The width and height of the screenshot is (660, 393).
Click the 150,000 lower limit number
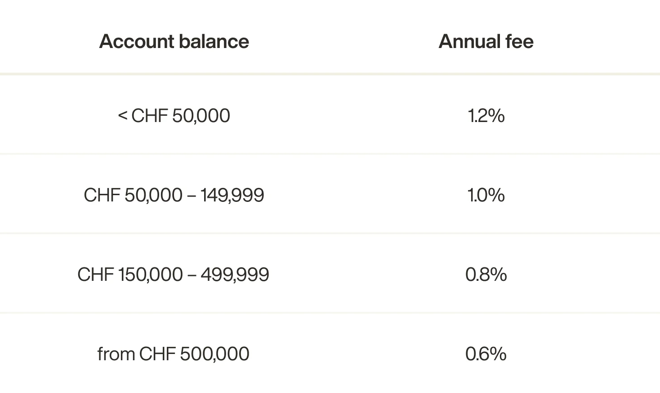150,275
